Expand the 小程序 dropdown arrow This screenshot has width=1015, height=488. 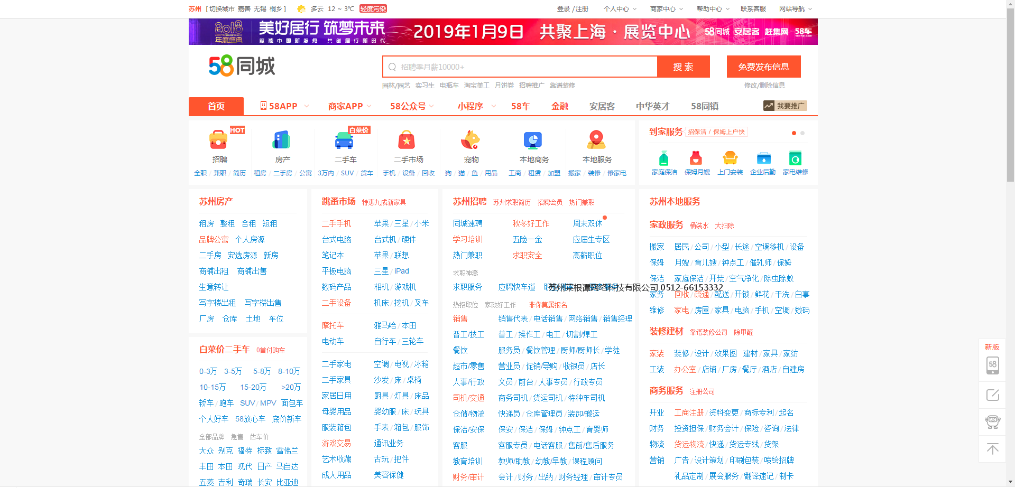tap(494, 106)
